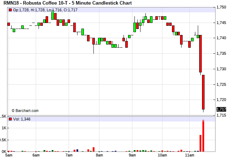Click the 1,750 price axis label
This screenshot has height=166, width=230.
point(221,7)
